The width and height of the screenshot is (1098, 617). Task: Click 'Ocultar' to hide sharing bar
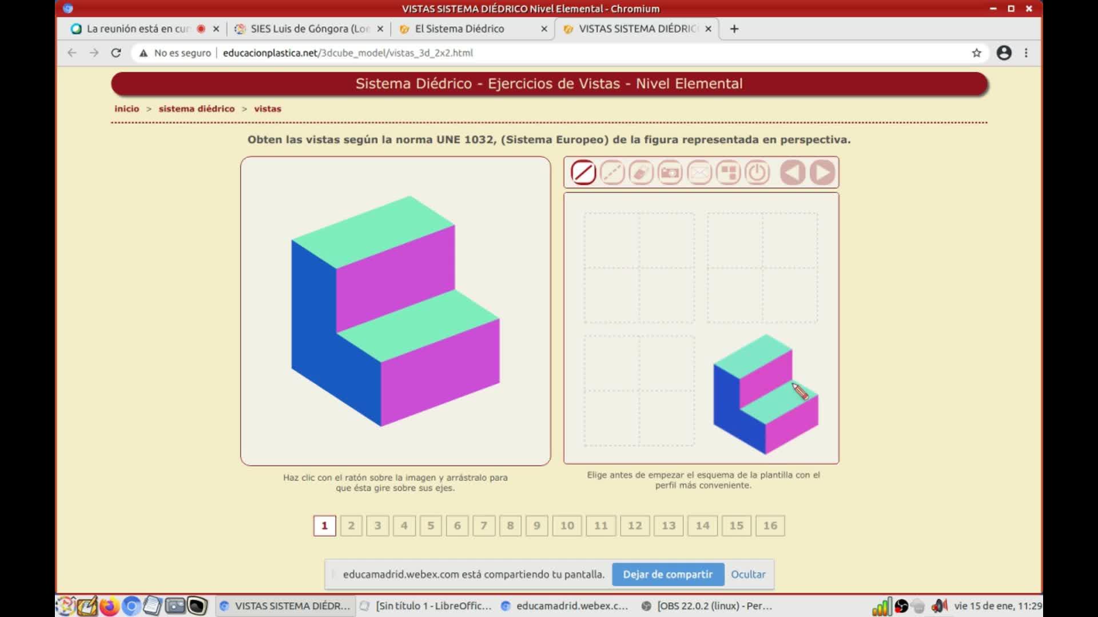tap(748, 574)
